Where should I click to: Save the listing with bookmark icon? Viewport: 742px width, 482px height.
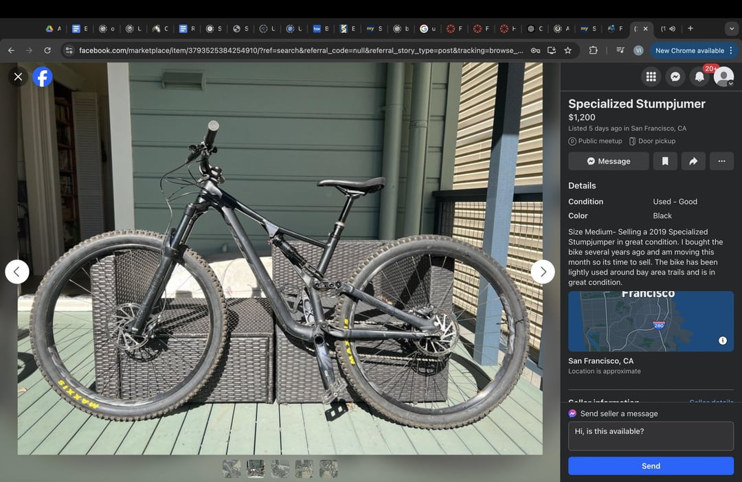point(665,161)
